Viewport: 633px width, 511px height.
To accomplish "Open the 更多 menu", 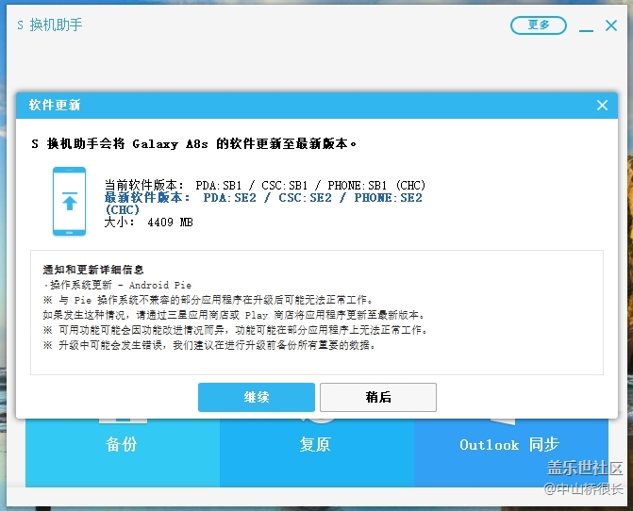I will click(x=539, y=25).
